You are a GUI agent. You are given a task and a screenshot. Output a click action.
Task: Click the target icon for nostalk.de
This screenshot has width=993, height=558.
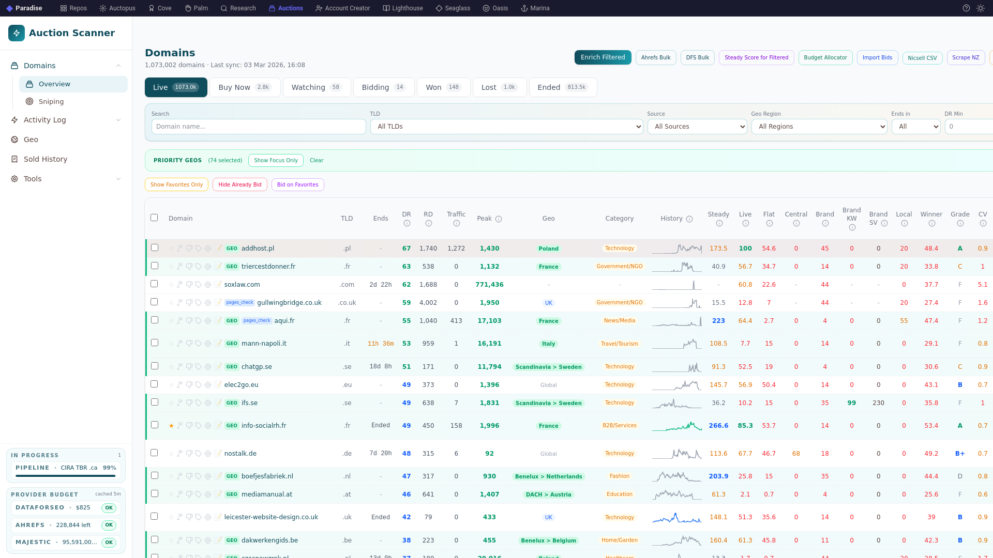pos(208,454)
